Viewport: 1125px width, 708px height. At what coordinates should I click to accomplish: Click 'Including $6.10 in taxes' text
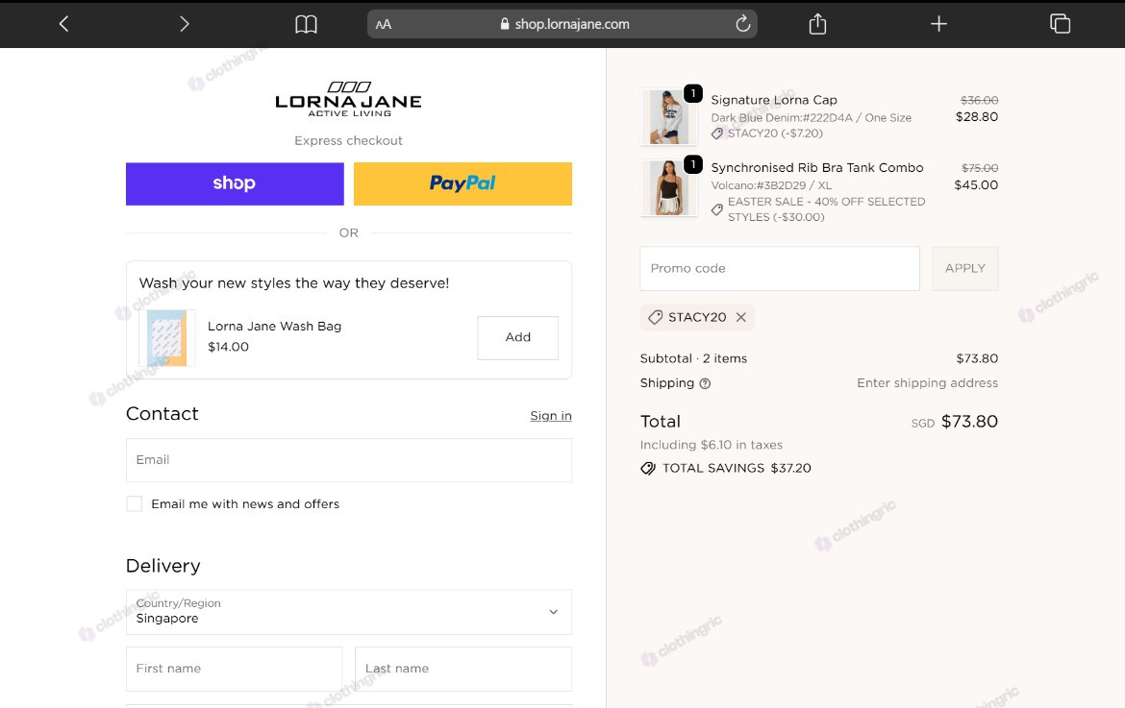[x=711, y=445]
